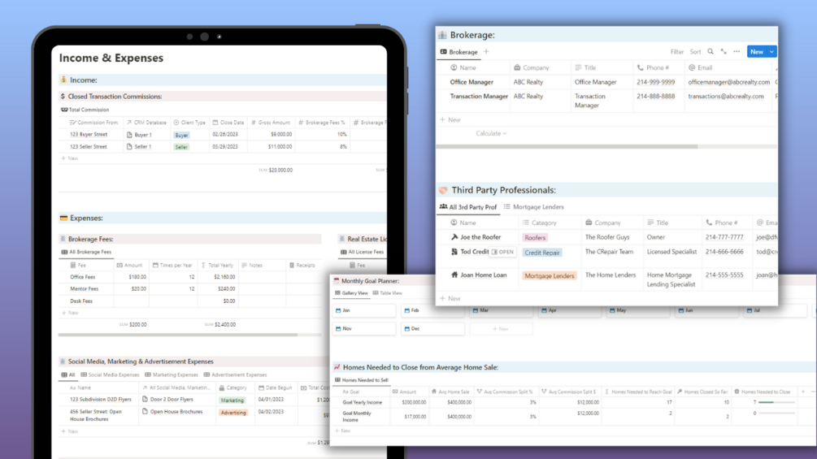Switch to the Advertisement Expenses tab

[236, 375]
